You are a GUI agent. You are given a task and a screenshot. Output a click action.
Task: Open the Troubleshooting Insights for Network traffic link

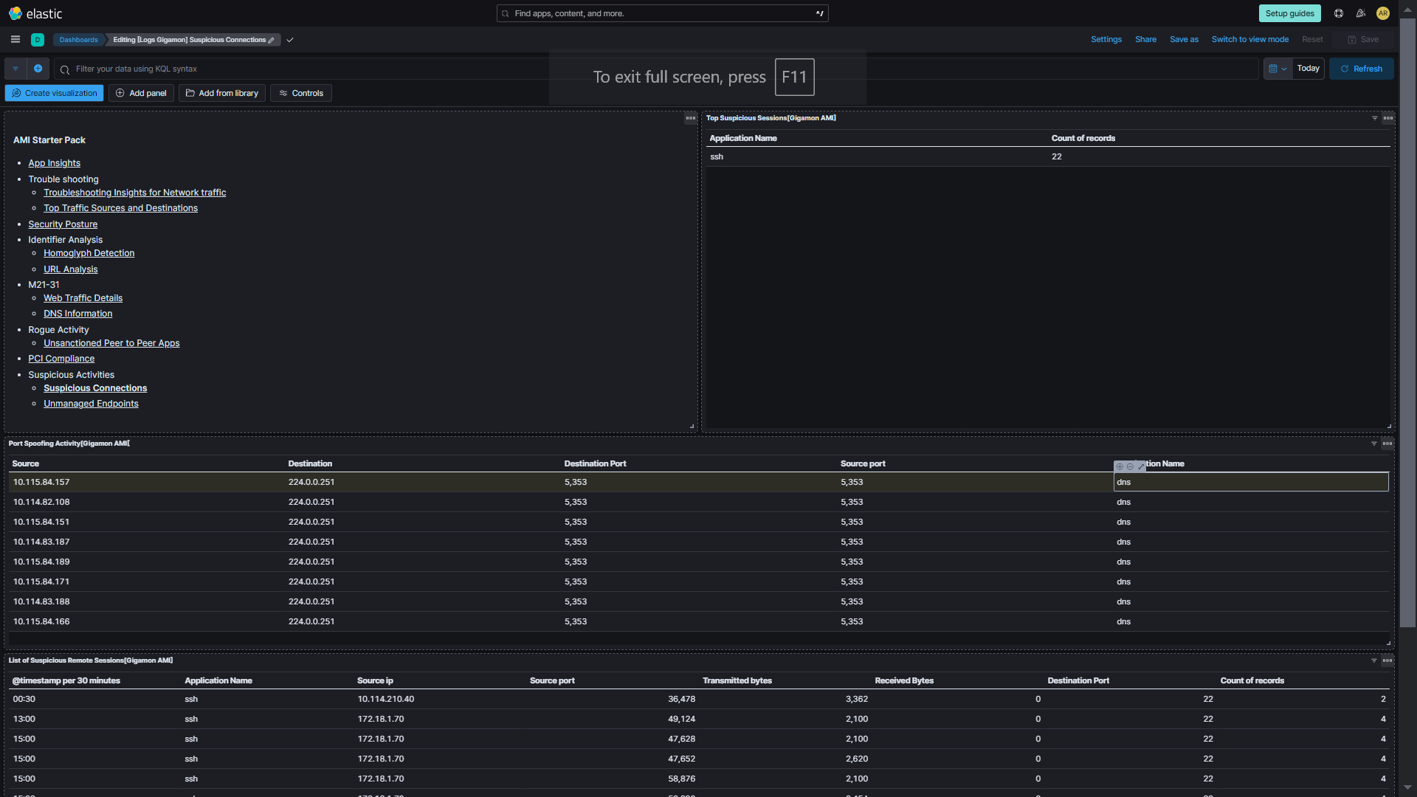[x=134, y=193]
